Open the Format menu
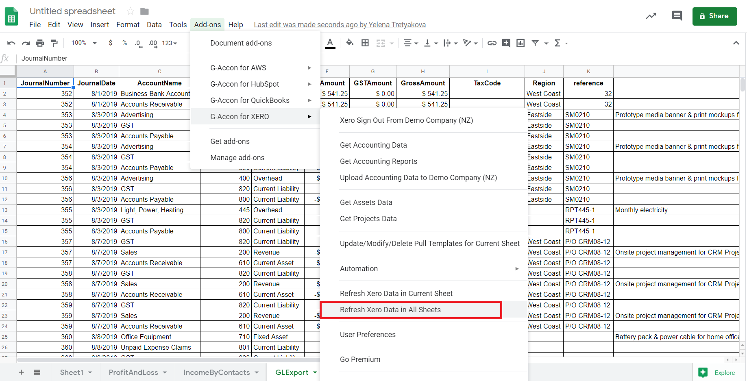Viewport: 747px width, 381px height. coord(128,25)
